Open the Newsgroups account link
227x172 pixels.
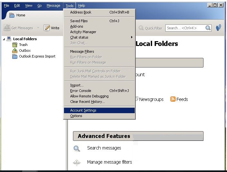(x=151, y=99)
